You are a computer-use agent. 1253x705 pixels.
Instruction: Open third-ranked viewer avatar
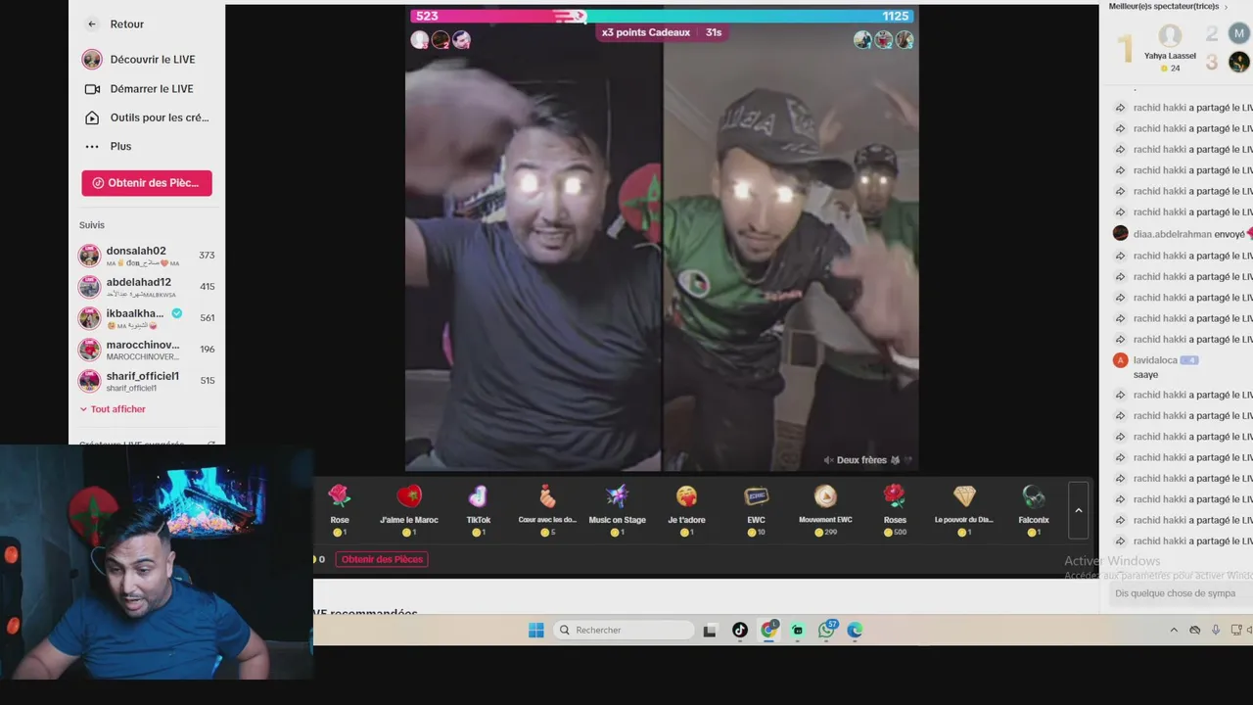[1239, 63]
